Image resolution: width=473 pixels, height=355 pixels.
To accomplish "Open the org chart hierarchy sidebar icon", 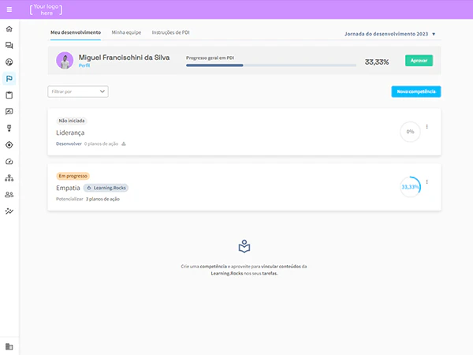I will (9, 178).
